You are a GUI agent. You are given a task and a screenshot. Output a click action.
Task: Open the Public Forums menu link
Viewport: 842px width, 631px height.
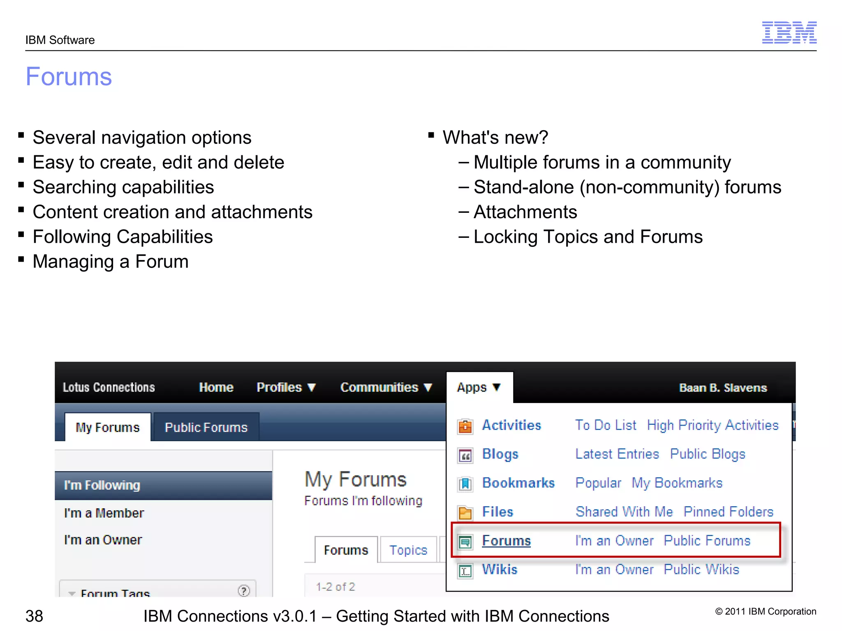(x=707, y=541)
